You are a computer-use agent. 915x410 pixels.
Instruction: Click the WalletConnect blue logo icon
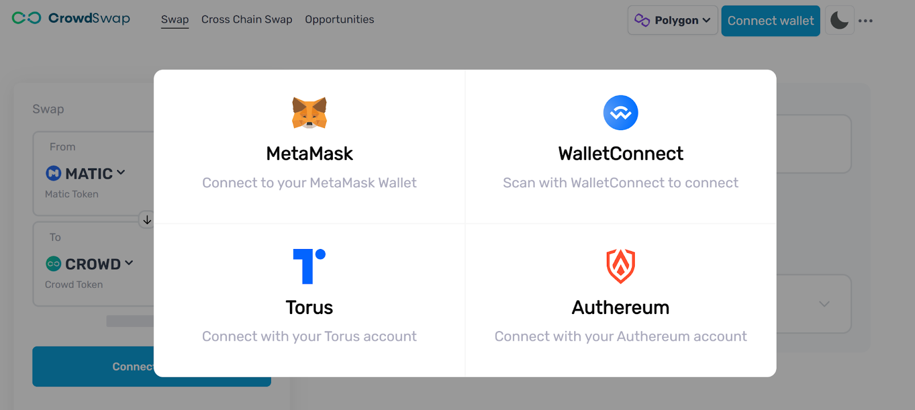[620, 112]
